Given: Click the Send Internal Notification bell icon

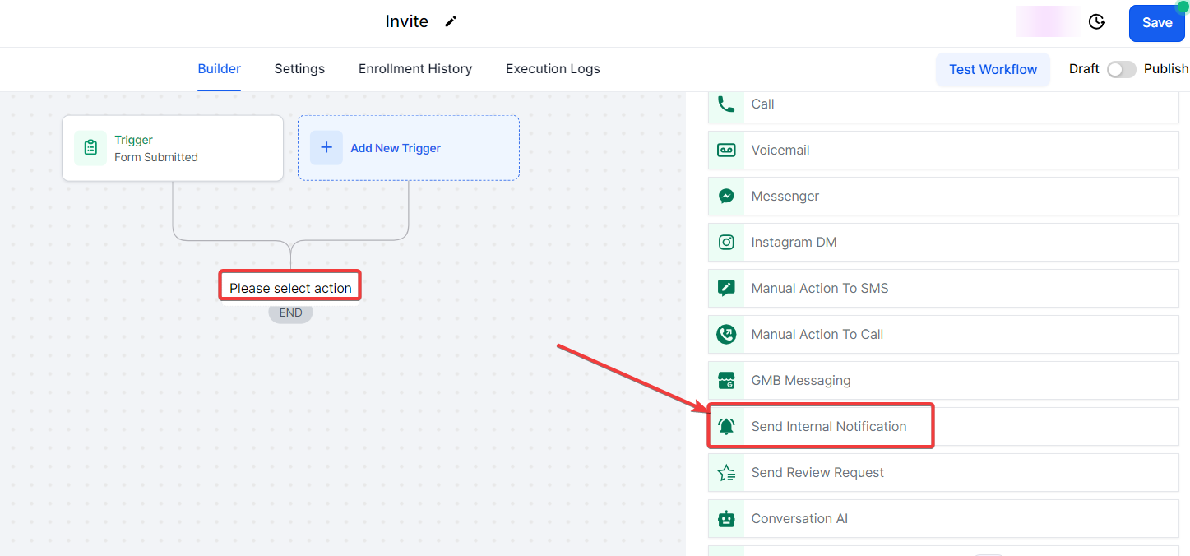Looking at the screenshot, I should click(726, 427).
